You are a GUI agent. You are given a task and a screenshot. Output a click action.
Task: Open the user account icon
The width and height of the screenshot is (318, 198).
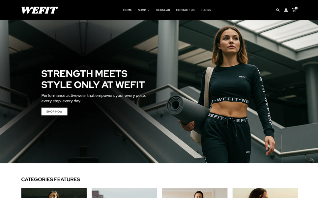tap(286, 10)
